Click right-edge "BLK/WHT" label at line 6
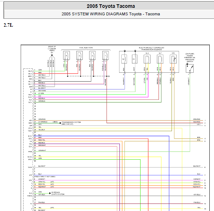 point(197,166)
